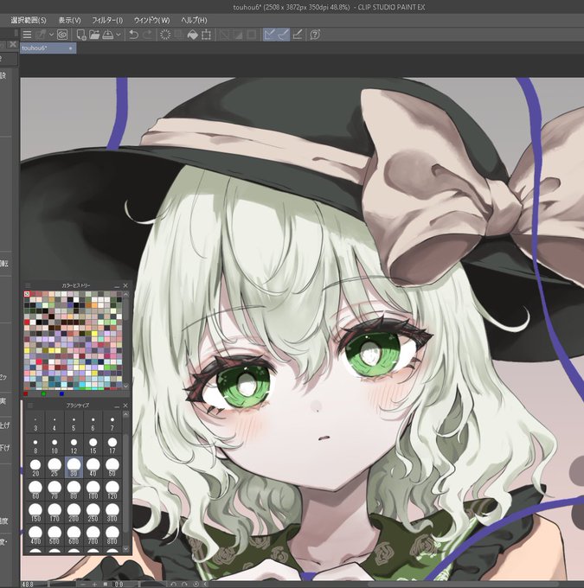Image resolution: width=584 pixels, height=588 pixels.
Task: Expand the dropdown next to the disabled pen icon
Action: pos(51,35)
